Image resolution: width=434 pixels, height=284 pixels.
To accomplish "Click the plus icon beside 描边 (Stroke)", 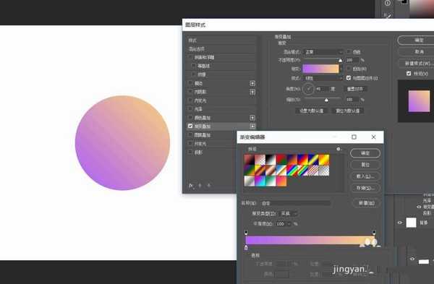I will coord(252,83).
